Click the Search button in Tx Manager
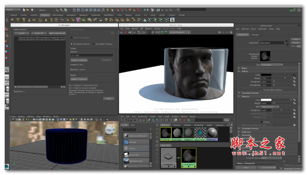Image resolution: width=307 pixels, height=175 pixels. (x=22, y=33)
